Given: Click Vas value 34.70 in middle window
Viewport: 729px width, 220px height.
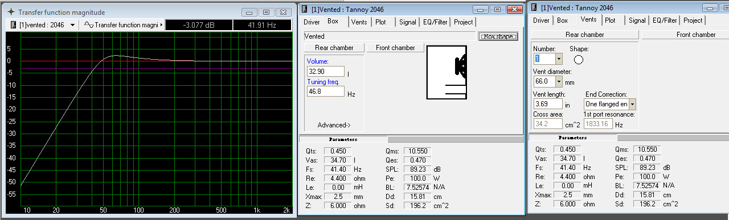Looking at the screenshot, I should coord(338,160).
